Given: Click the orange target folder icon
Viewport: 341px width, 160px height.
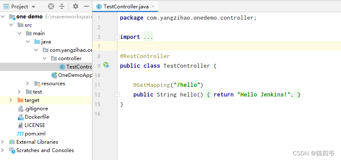Looking at the screenshot, I should click(20, 100).
